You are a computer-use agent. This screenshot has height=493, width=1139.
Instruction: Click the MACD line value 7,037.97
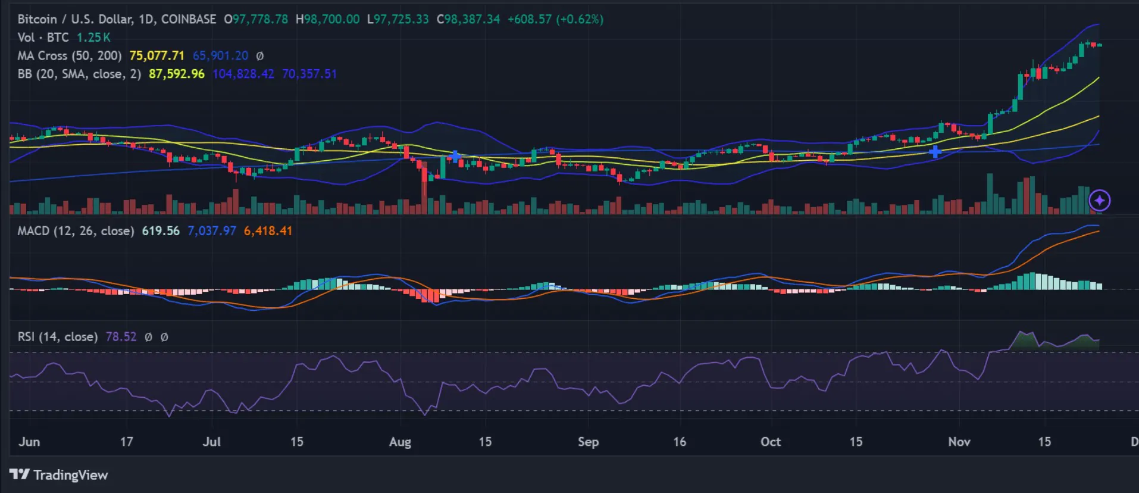(x=212, y=231)
